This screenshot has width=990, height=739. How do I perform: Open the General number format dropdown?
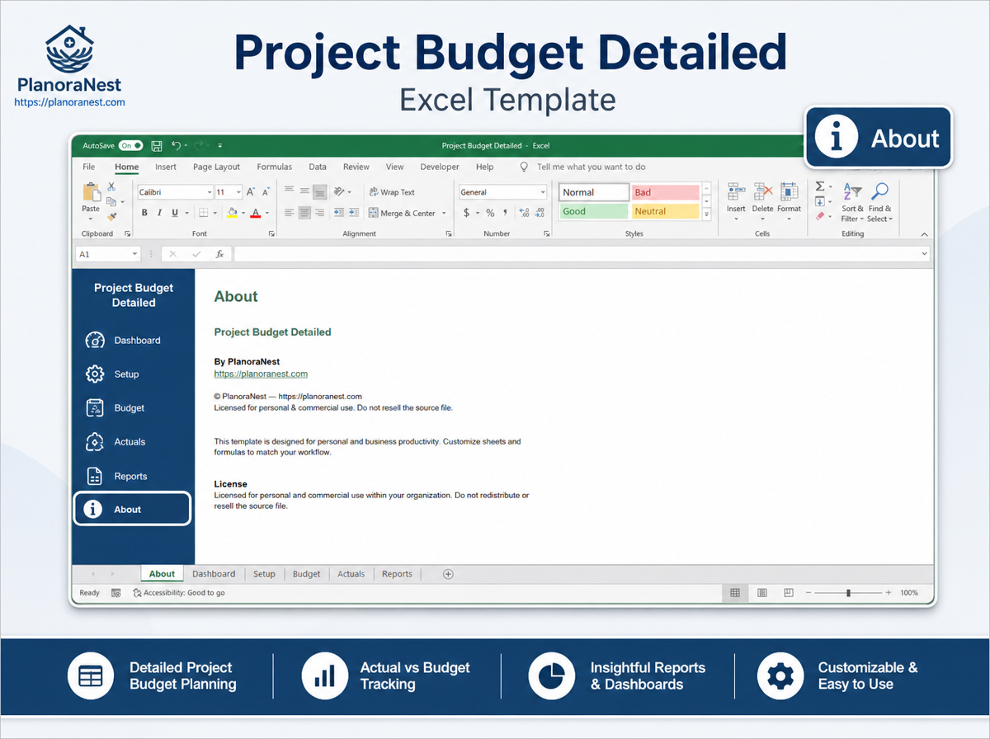click(x=543, y=192)
